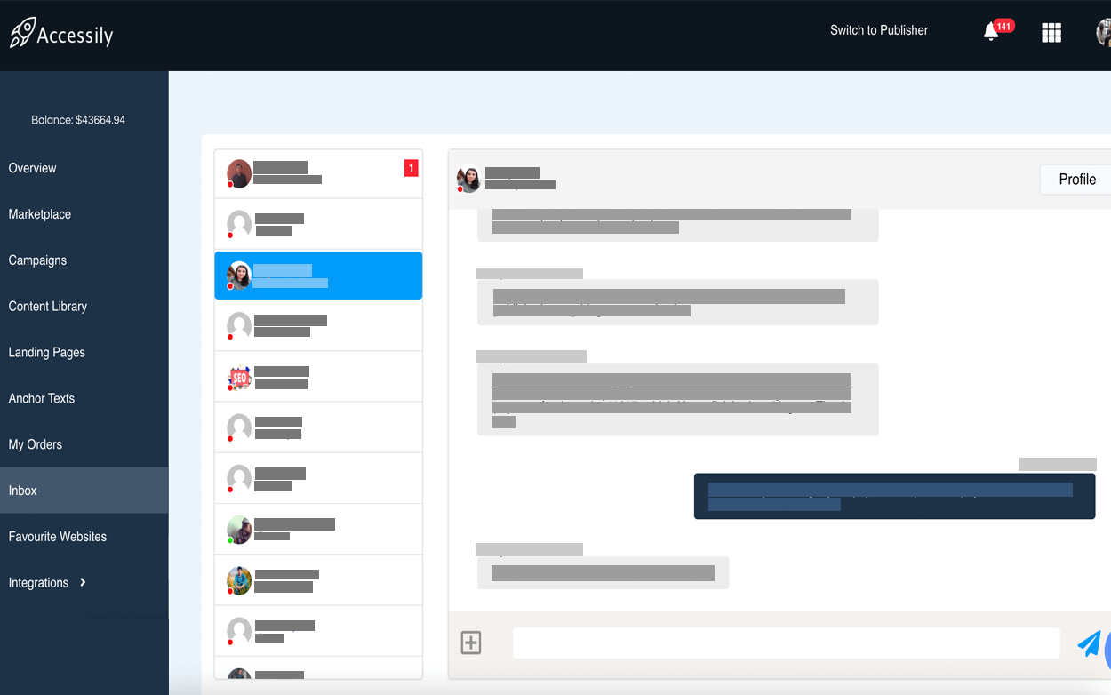Open conversation with green online status avatar

[318, 530]
